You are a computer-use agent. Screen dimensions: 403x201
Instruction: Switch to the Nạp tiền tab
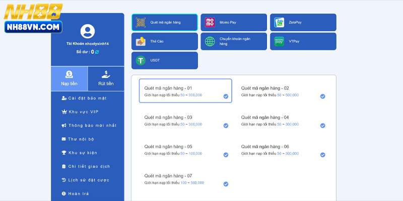pos(69,78)
